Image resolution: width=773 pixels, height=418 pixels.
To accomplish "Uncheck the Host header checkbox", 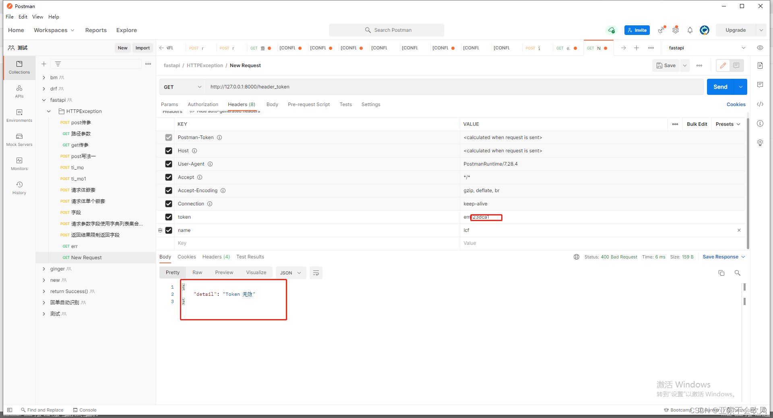I will coord(169,151).
